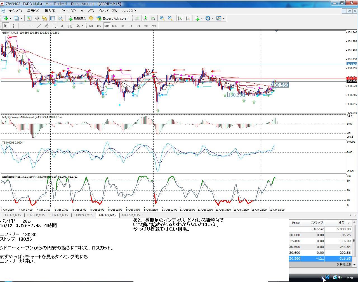Viewport: 358px width, 282px height.
Task: Open the ツール(T) menu
Action: coord(87,11)
